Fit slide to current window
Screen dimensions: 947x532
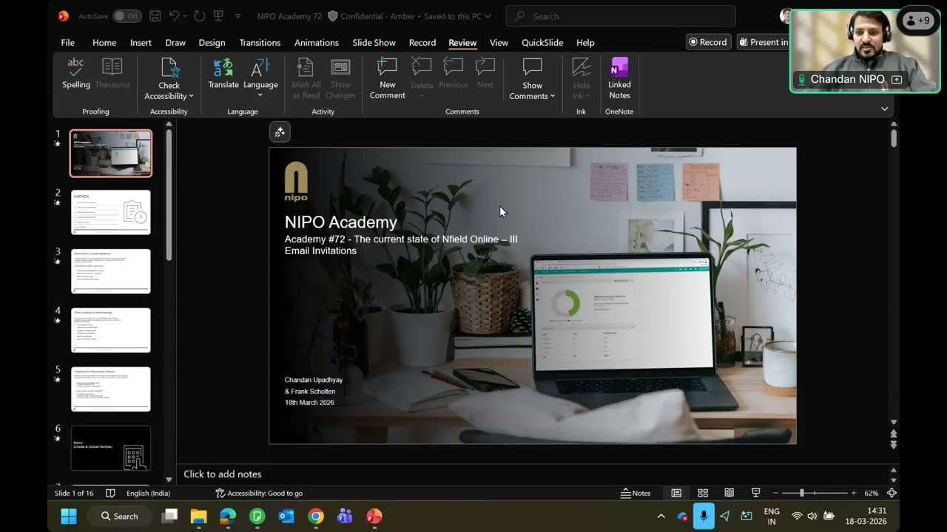(x=892, y=493)
